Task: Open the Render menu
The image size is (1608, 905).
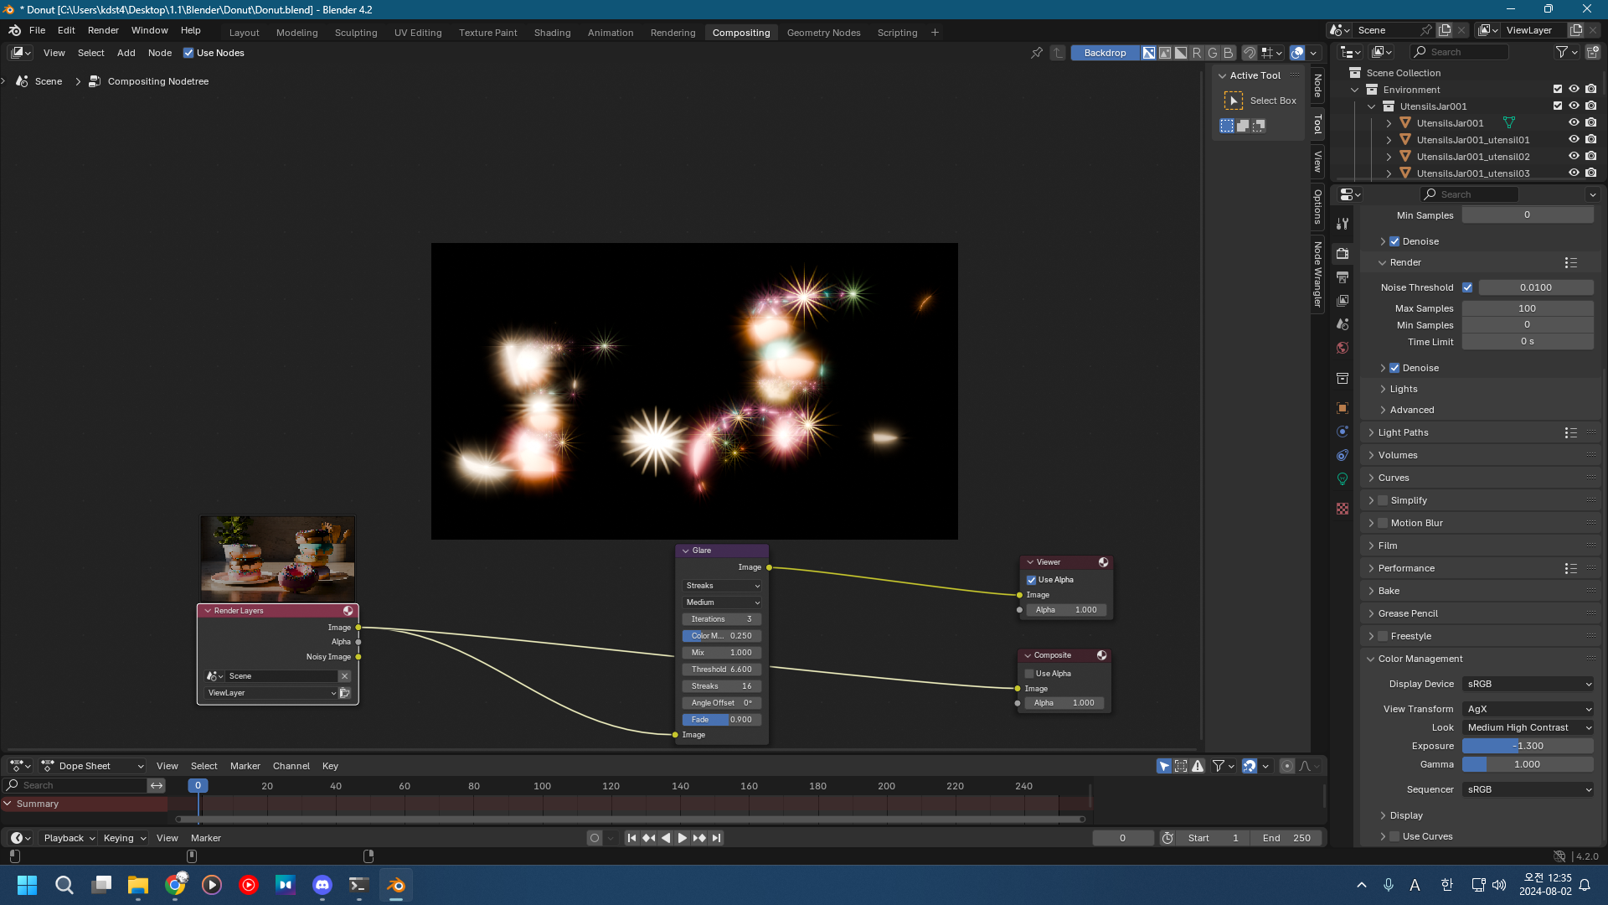Action: [103, 30]
